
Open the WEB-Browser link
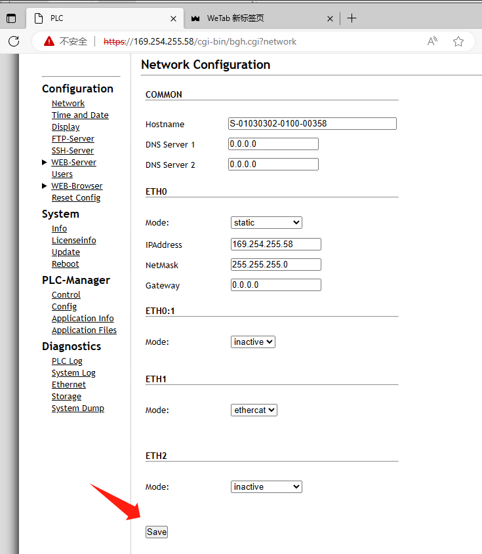[77, 186]
